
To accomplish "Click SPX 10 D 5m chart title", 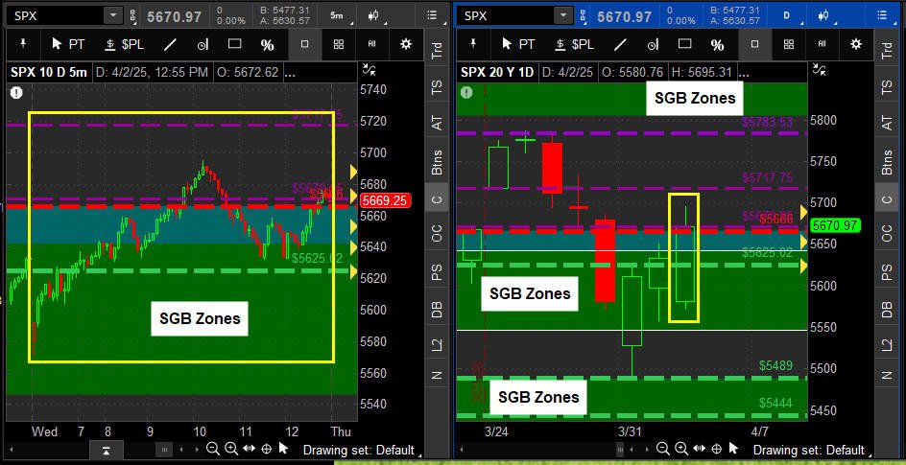I will pyautogui.click(x=49, y=73).
